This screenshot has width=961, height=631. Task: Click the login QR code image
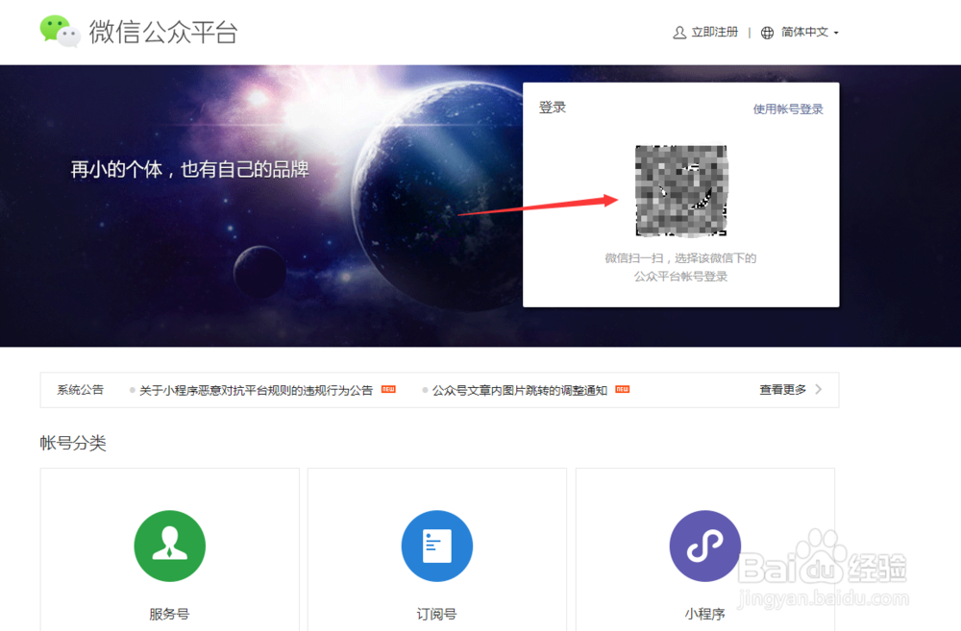click(681, 190)
